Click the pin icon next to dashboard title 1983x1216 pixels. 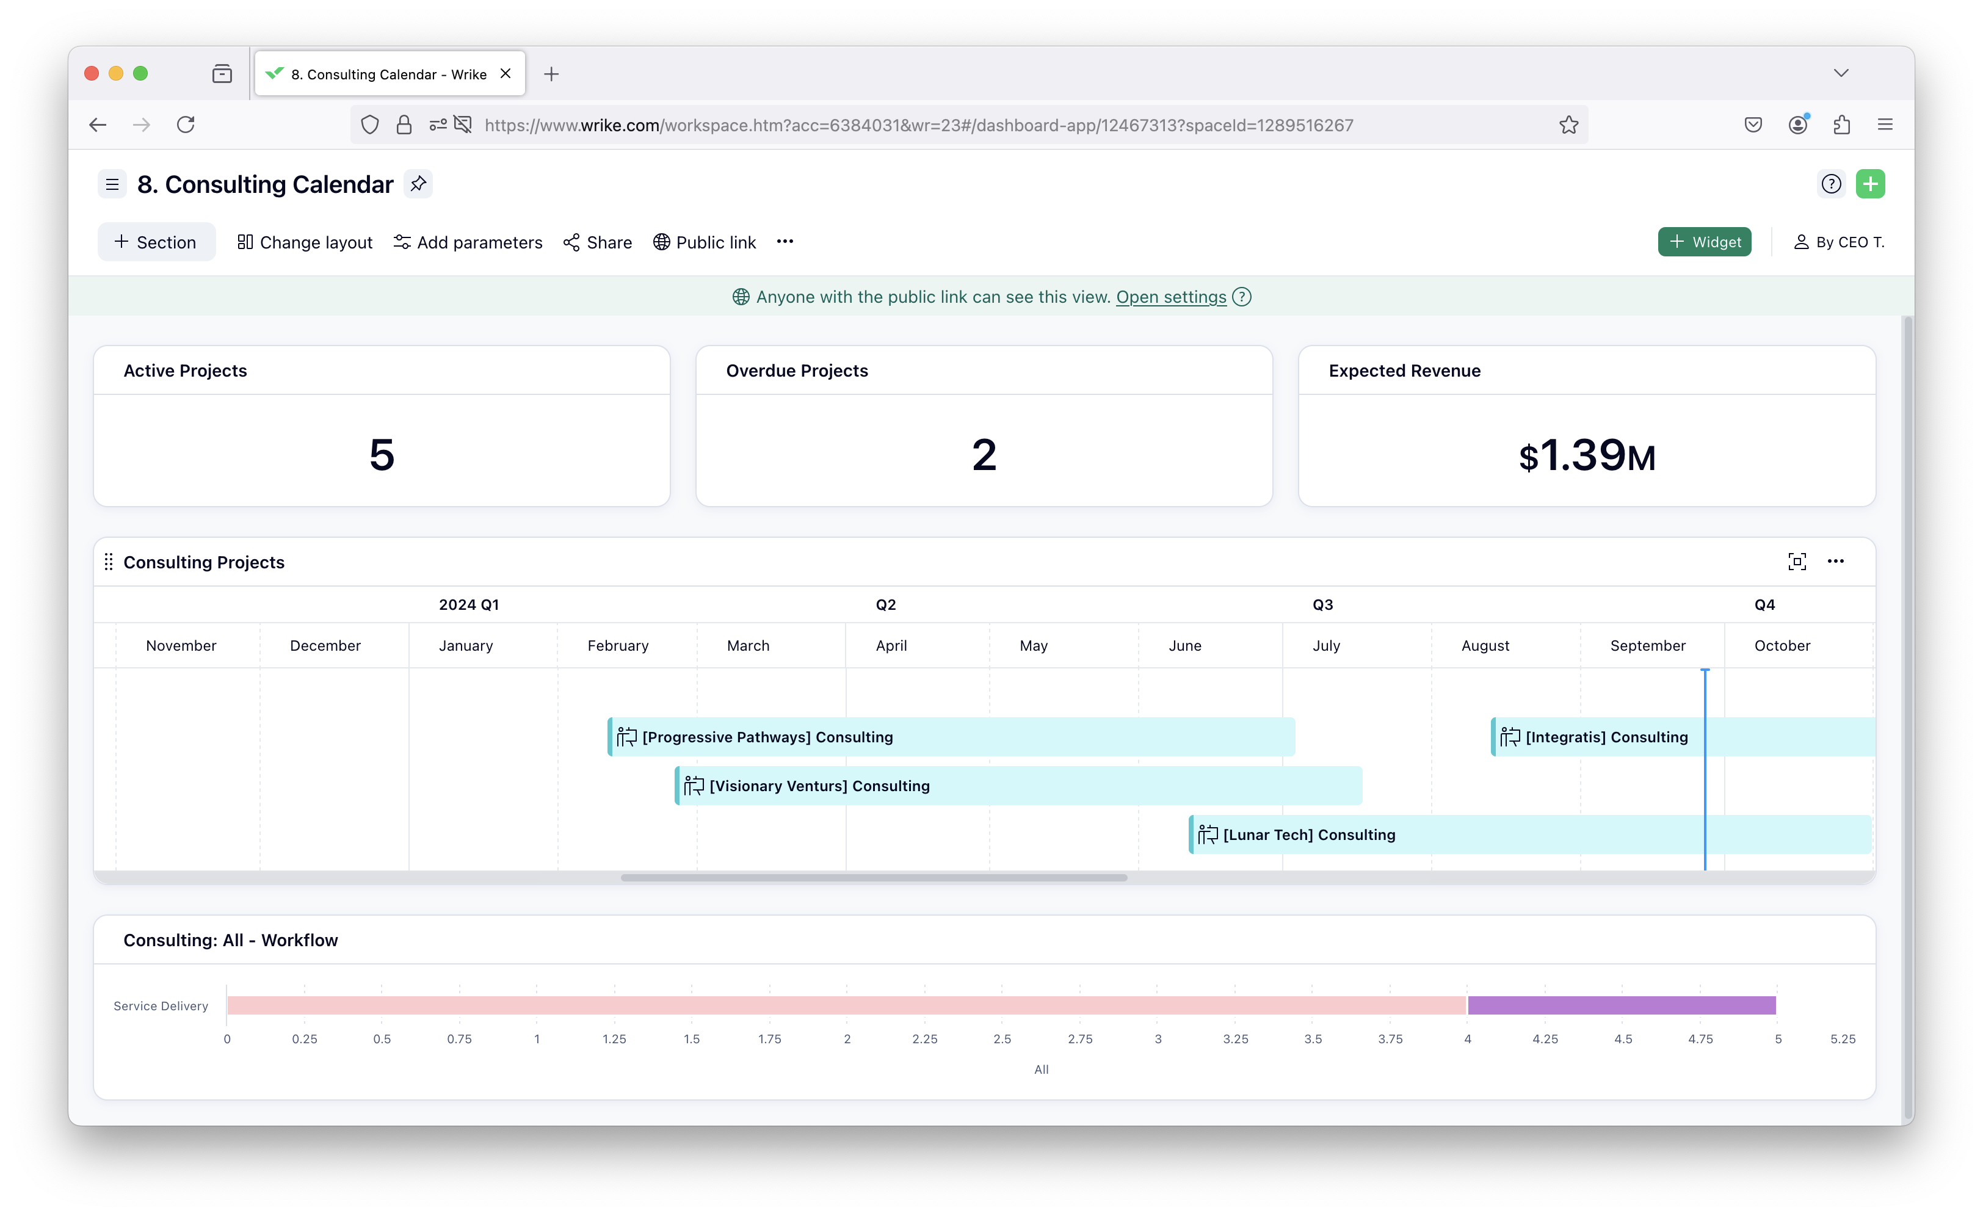point(418,184)
